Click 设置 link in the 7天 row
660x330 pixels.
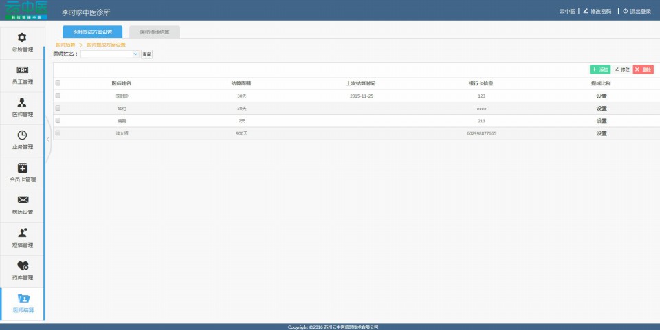point(601,120)
